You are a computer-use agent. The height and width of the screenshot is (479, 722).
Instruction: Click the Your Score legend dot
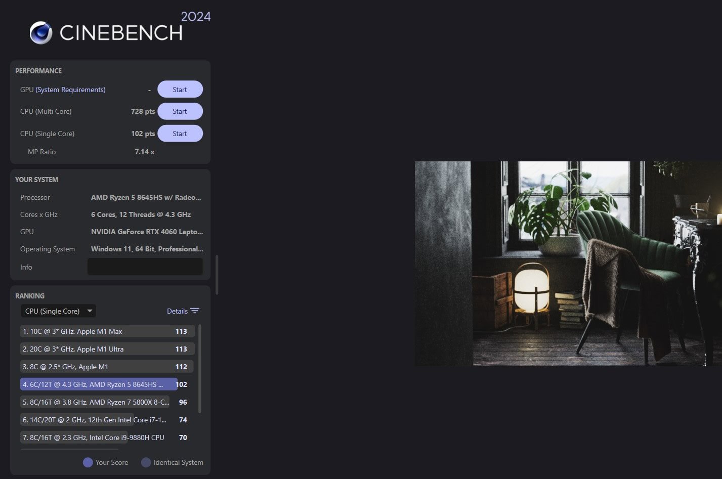88,462
